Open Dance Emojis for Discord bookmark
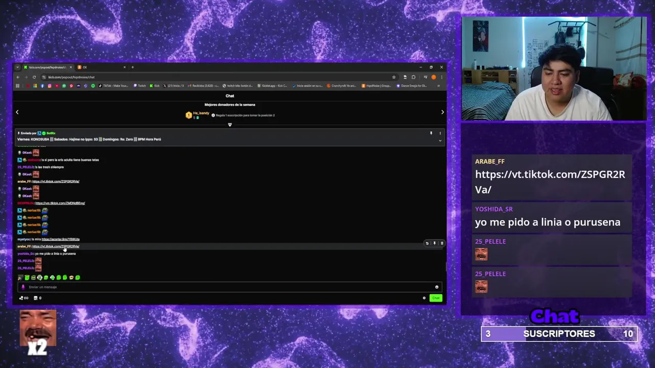The width and height of the screenshot is (655, 368). (x=412, y=86)
